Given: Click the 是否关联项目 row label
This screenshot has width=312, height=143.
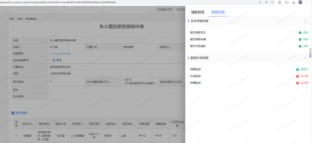Looking at the screenshot, I should (x=198, y=33).
